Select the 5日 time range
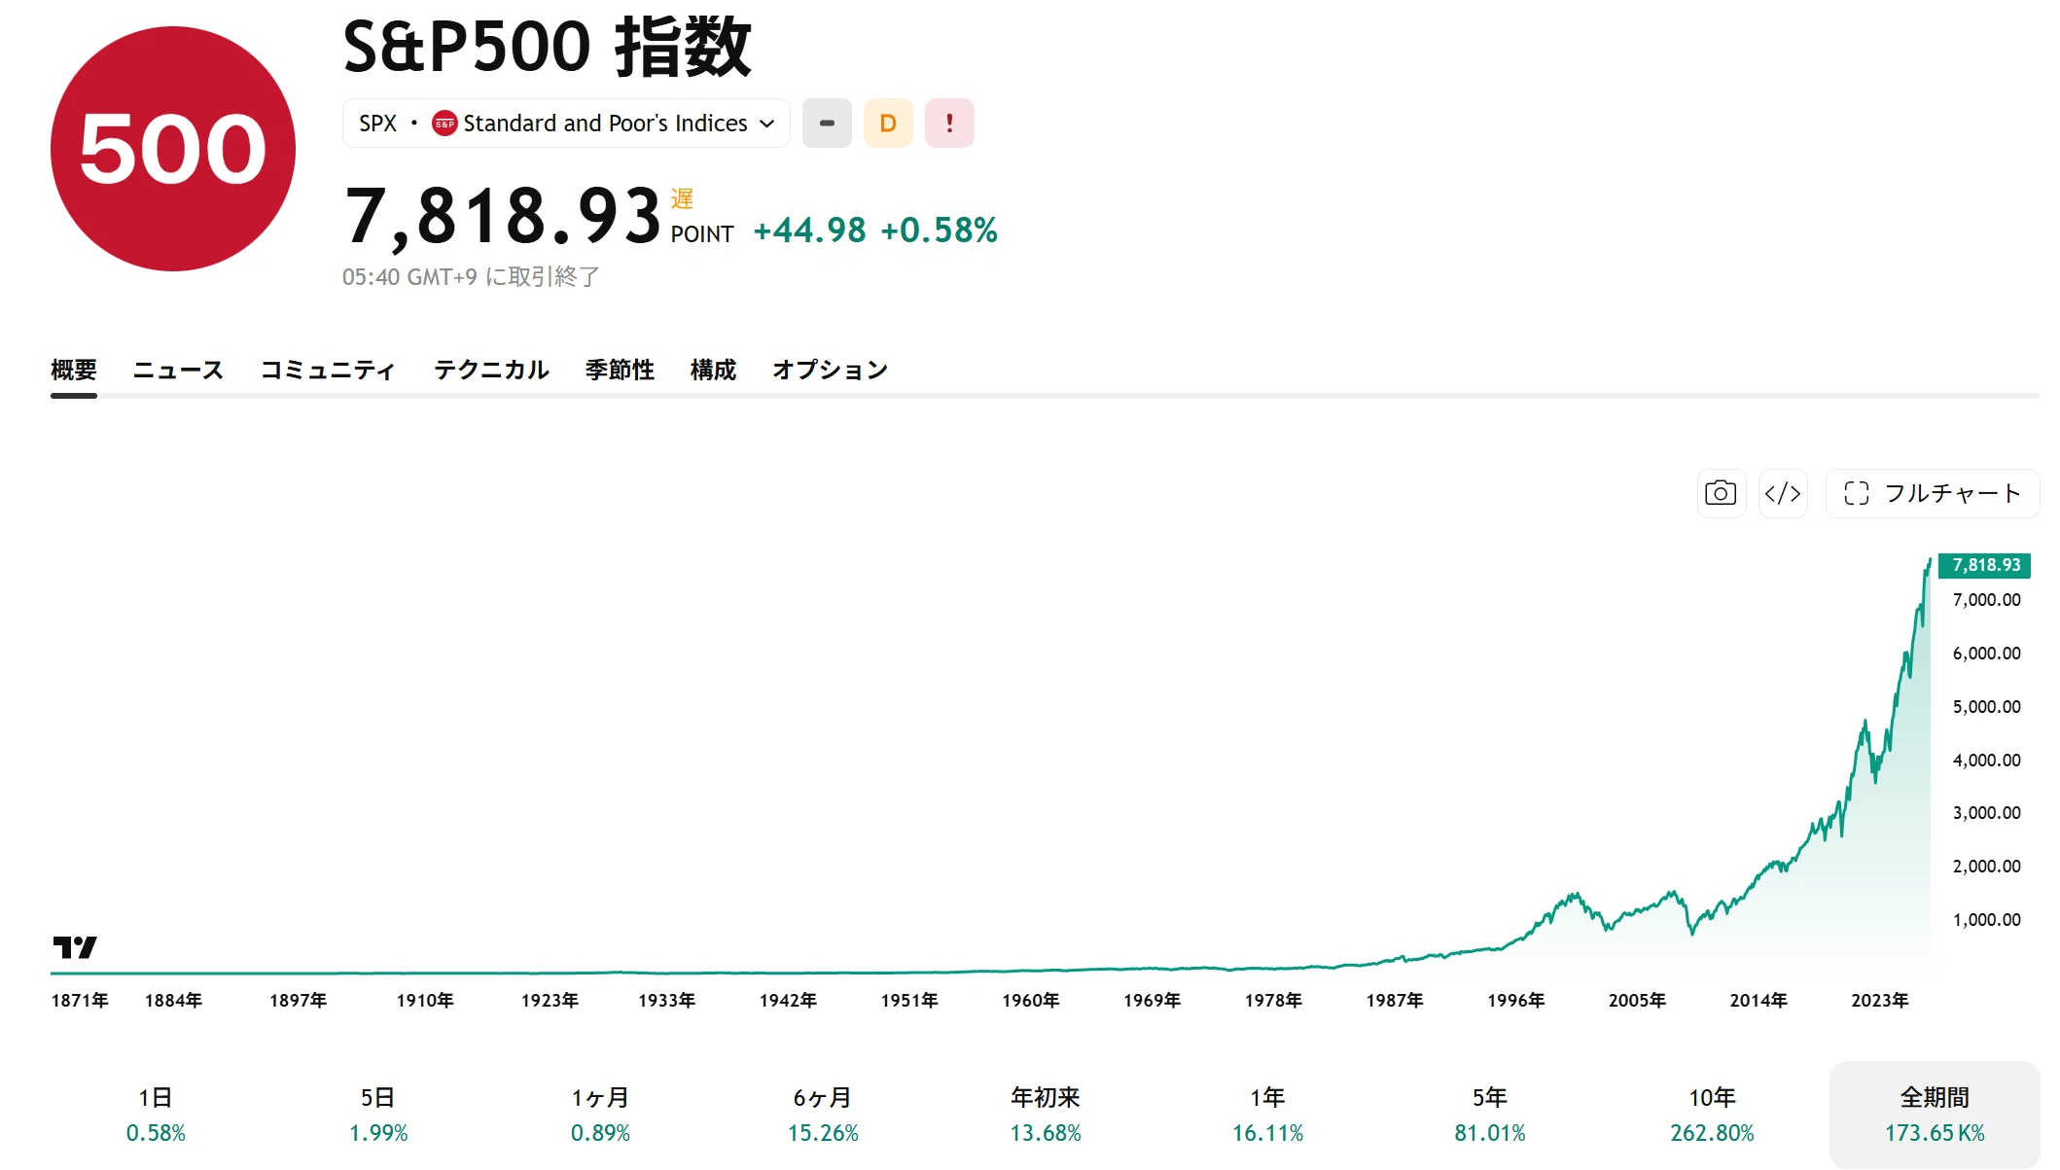 click(378, 1115)
